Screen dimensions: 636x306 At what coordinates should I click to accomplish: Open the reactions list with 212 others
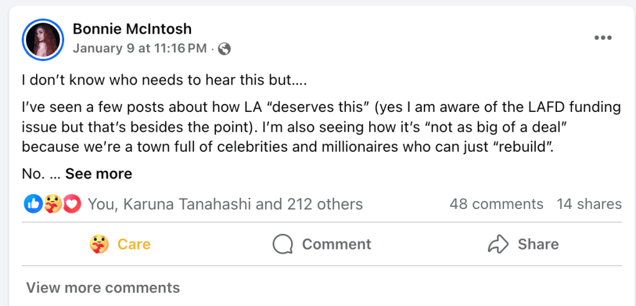225,203
